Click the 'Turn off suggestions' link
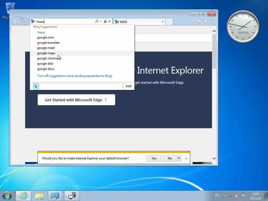Viewport: 268px width, 201px height. click(75, 76)
